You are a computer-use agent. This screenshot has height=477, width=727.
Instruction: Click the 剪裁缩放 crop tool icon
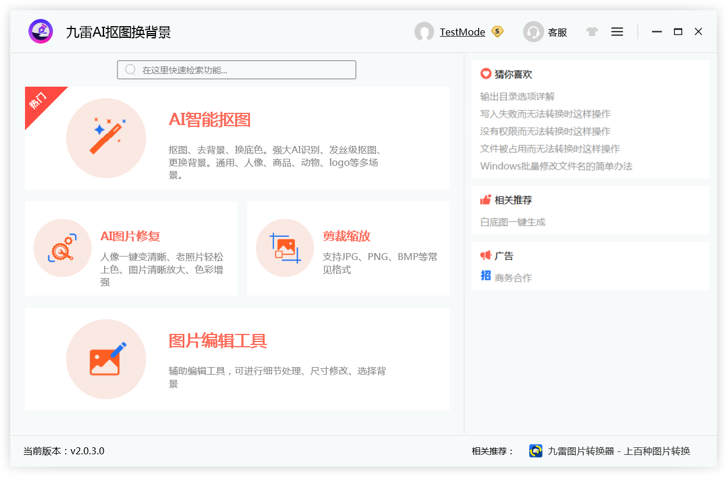click(285, 248)
